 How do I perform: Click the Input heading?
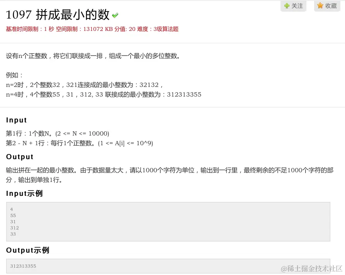[x=17, y=120]
